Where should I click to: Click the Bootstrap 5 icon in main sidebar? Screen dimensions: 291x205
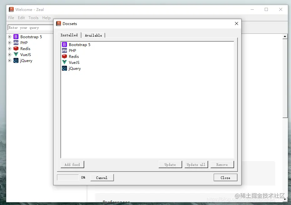click(16, 37)
